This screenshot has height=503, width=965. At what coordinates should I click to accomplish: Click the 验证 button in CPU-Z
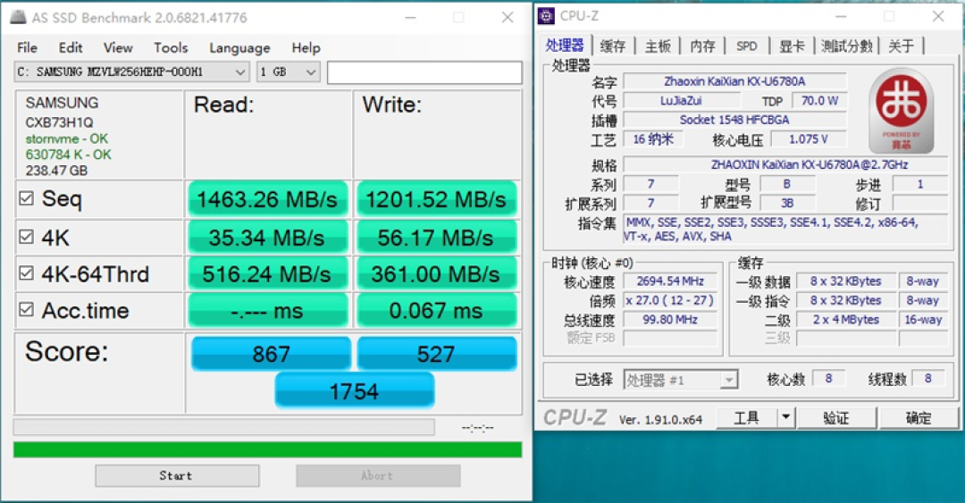tap(836, 418)
